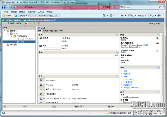This screenshot has width=167, height=117.
Task: Click inside the description text box
Action: pyautogui.click(x=79, y=66)
